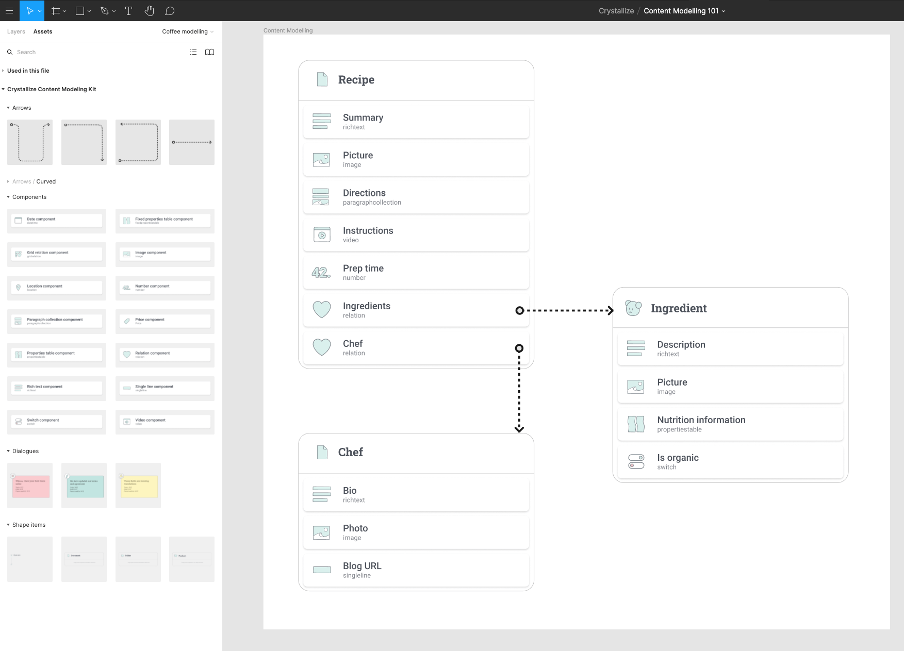Select the Comment tool
904x651 pixels.
click(170, 10)
